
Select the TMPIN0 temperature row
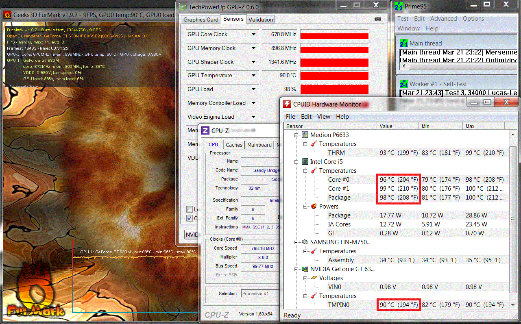[x=397, y=305]
